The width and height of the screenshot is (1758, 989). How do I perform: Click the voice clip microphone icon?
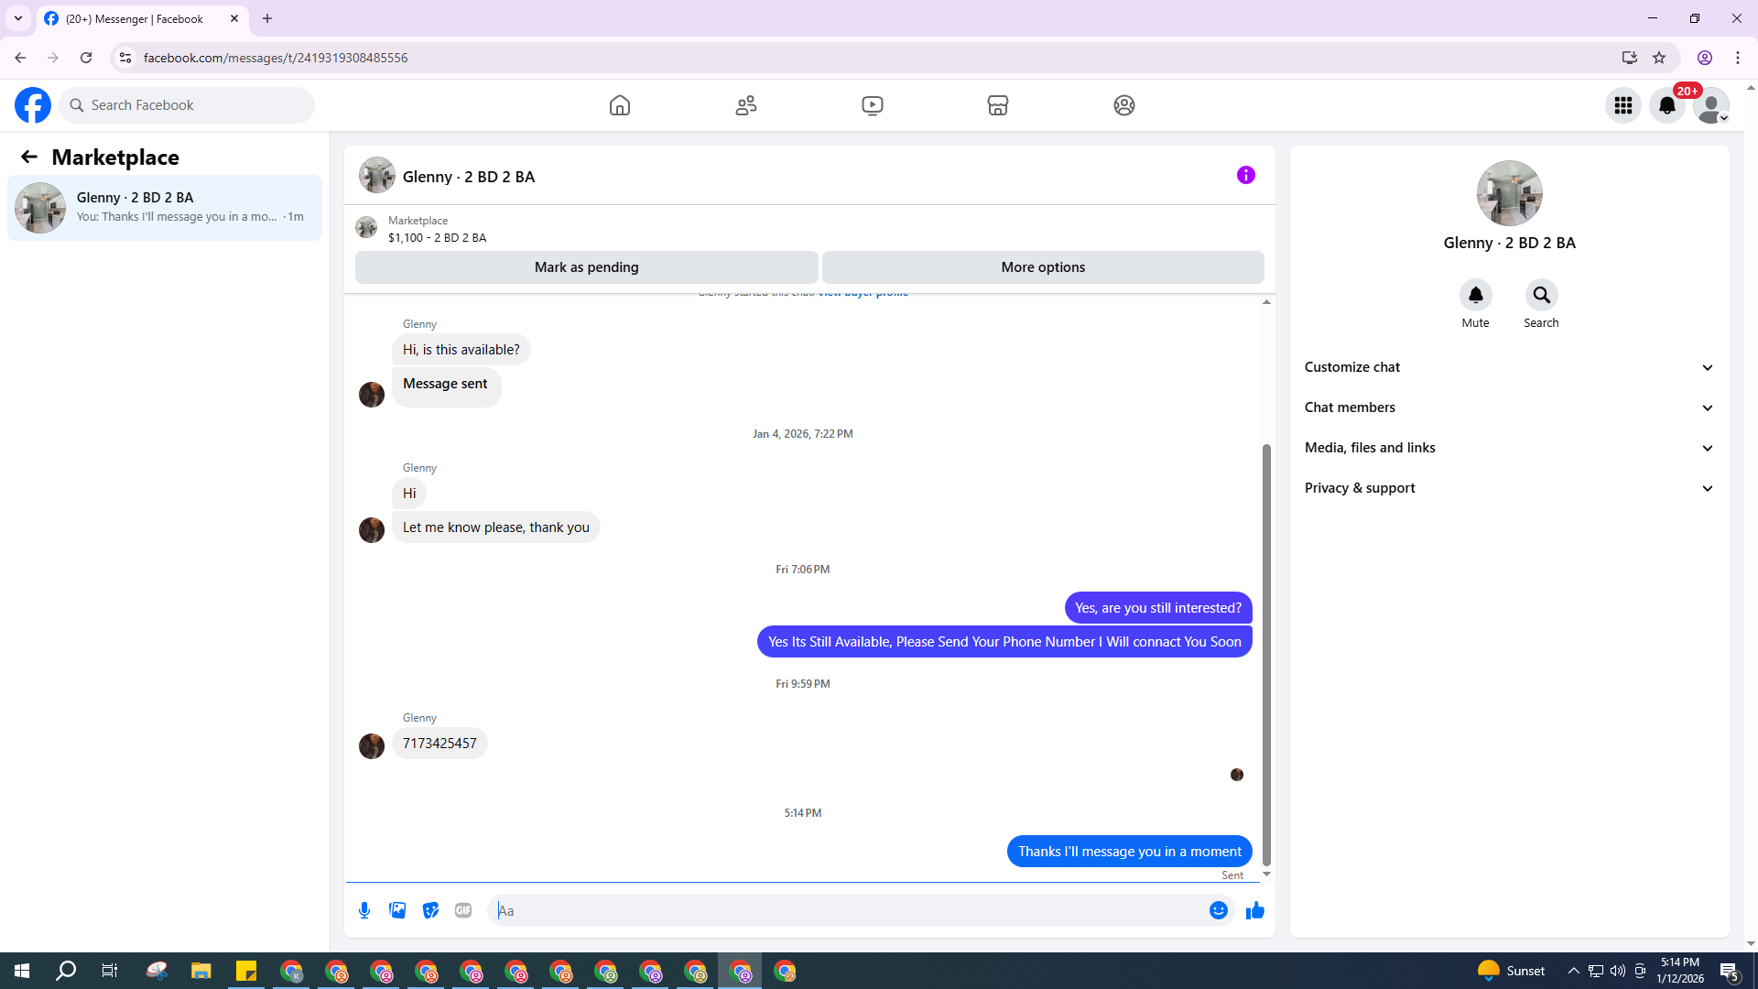tap(364, 910)
